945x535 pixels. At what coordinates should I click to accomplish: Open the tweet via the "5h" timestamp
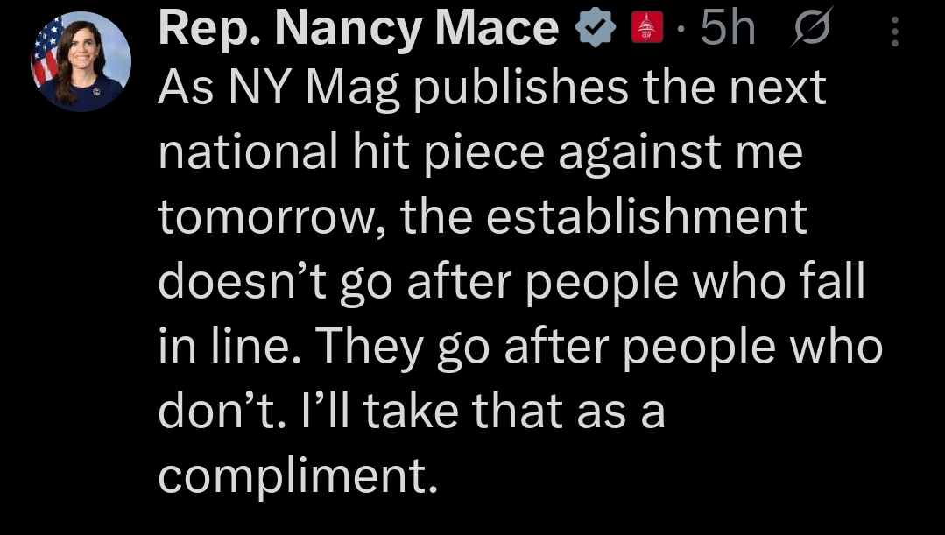[727, 29]
